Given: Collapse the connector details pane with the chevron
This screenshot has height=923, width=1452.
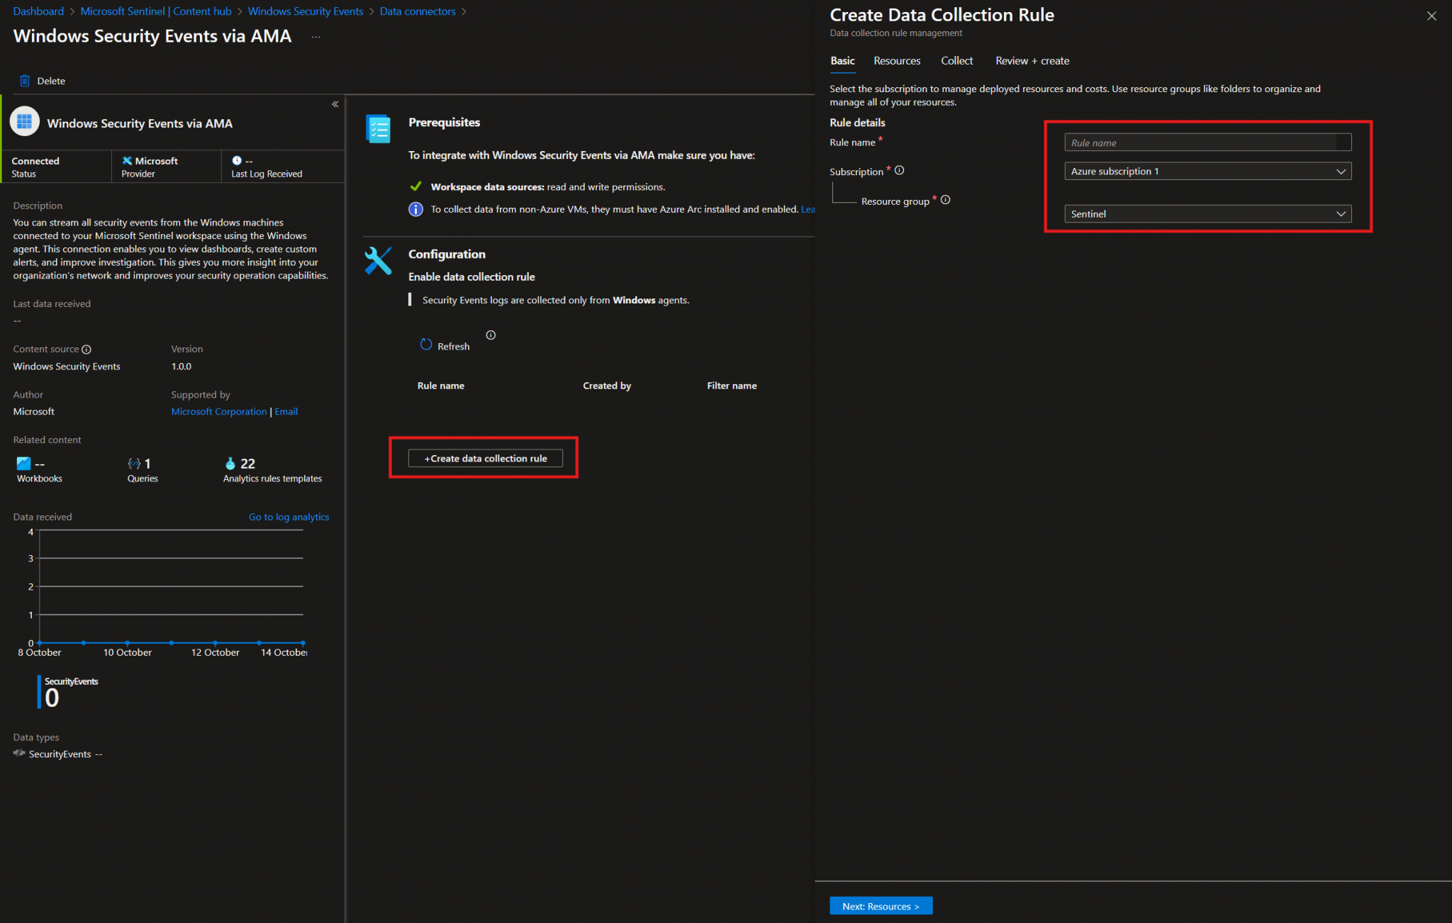Looking at the screenshot, I should click(x=335, y=104).
